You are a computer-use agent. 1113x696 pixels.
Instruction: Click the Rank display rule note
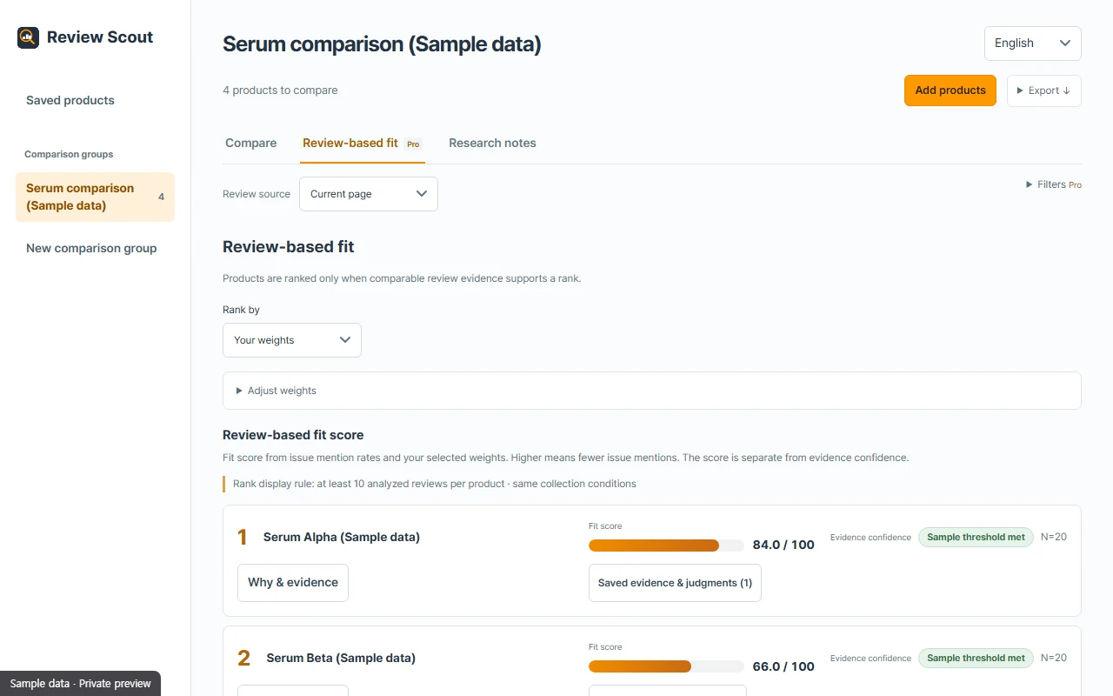coord(435,484)
